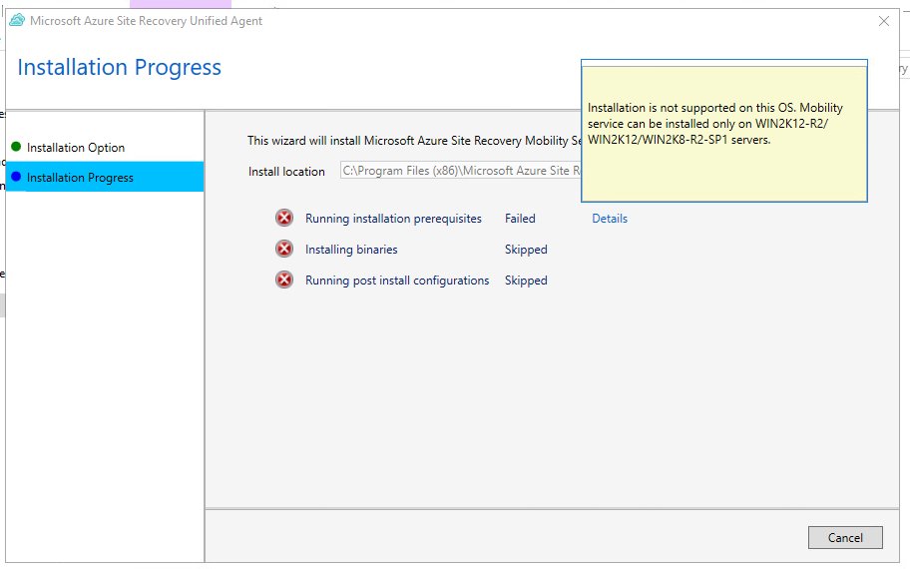This screenshot has height=569, width=910.
Task: Click the blue dot next to Installation Progress
Action: tap(16, 177)
